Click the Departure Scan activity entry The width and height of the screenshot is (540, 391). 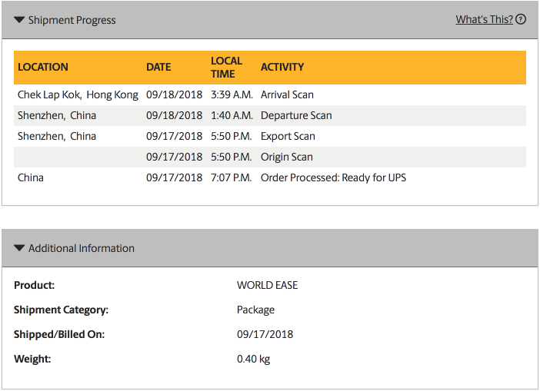[296, 115]
